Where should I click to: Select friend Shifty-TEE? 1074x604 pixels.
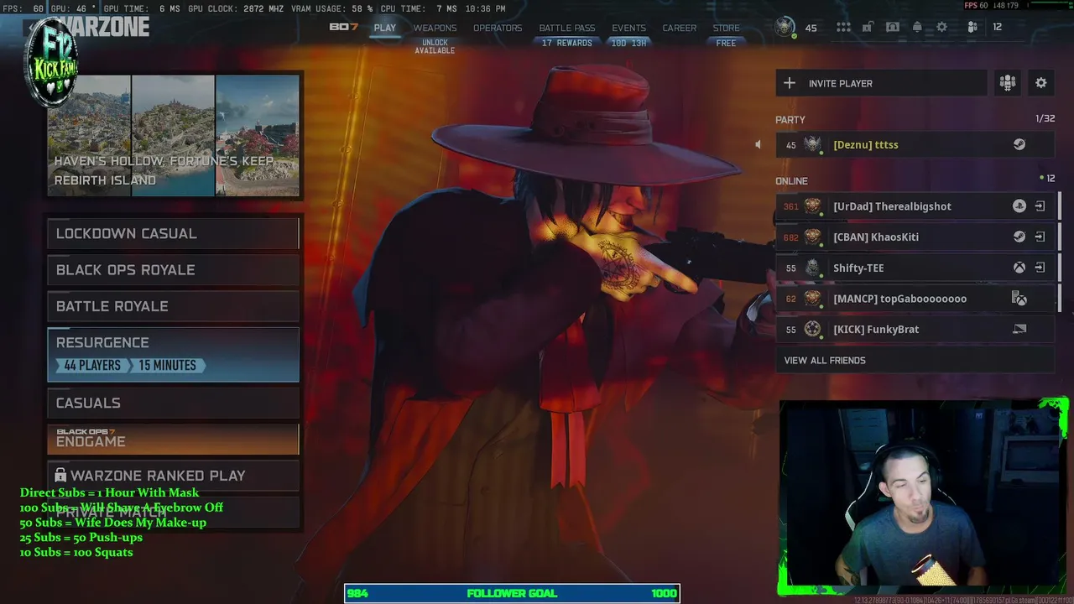915,268
